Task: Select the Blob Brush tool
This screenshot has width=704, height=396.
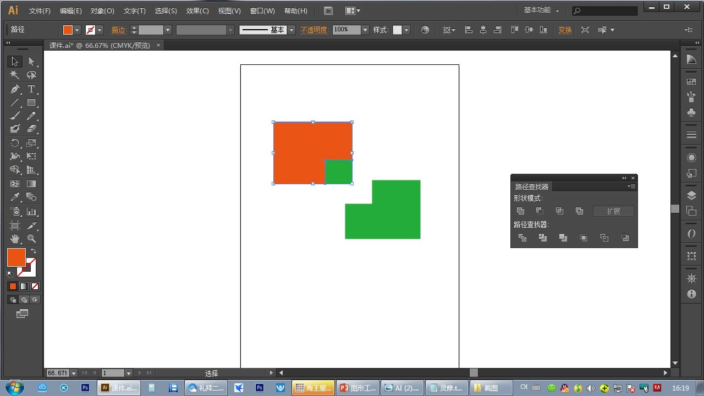Action: [x=15, y=129]
